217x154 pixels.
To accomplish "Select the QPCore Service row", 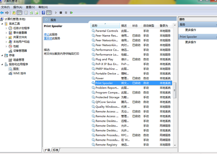I will [x=131, y=102].
